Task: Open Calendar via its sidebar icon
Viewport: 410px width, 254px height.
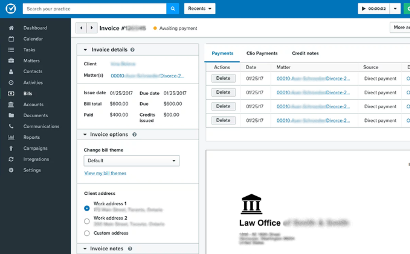Action: (11, 39)
